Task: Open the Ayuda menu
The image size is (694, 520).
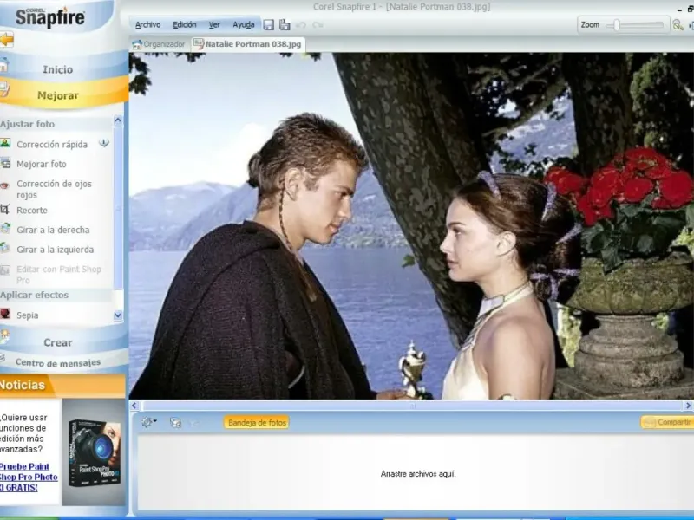Action: 244,25
